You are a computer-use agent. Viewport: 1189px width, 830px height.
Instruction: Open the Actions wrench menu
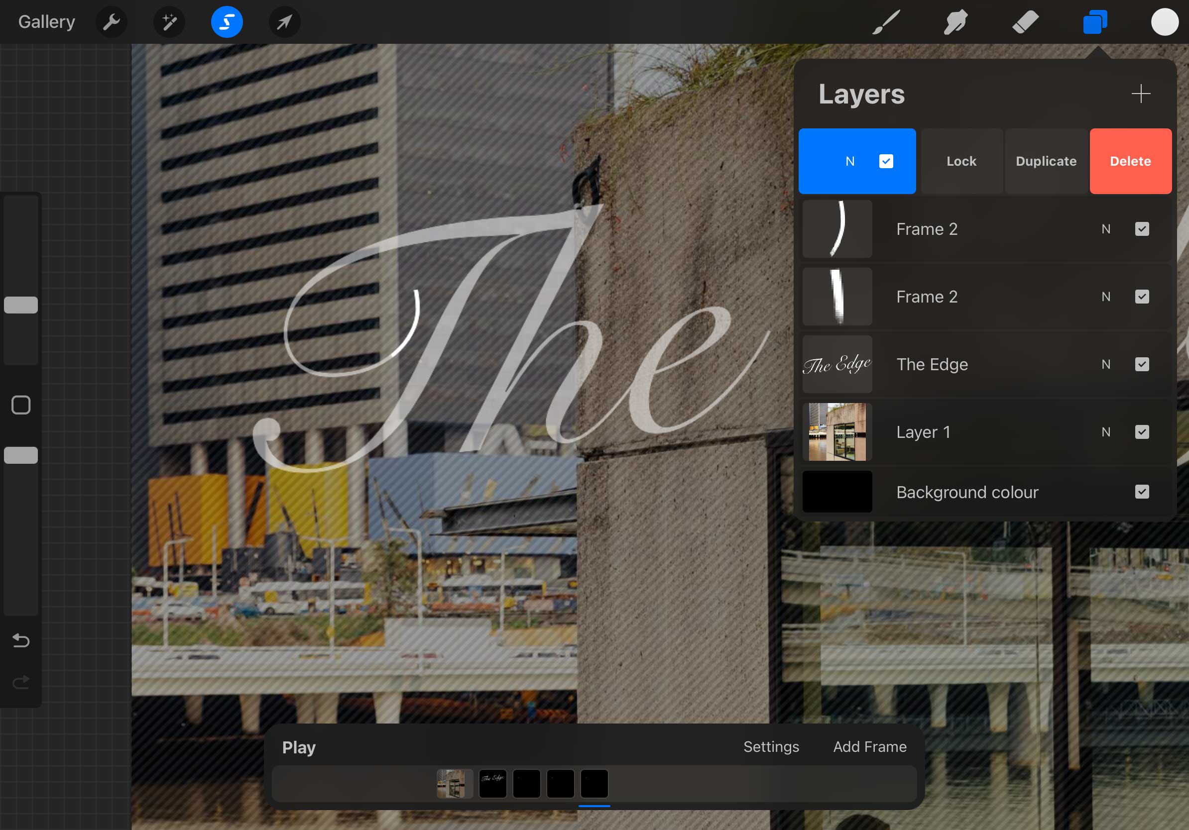point(112,22)
